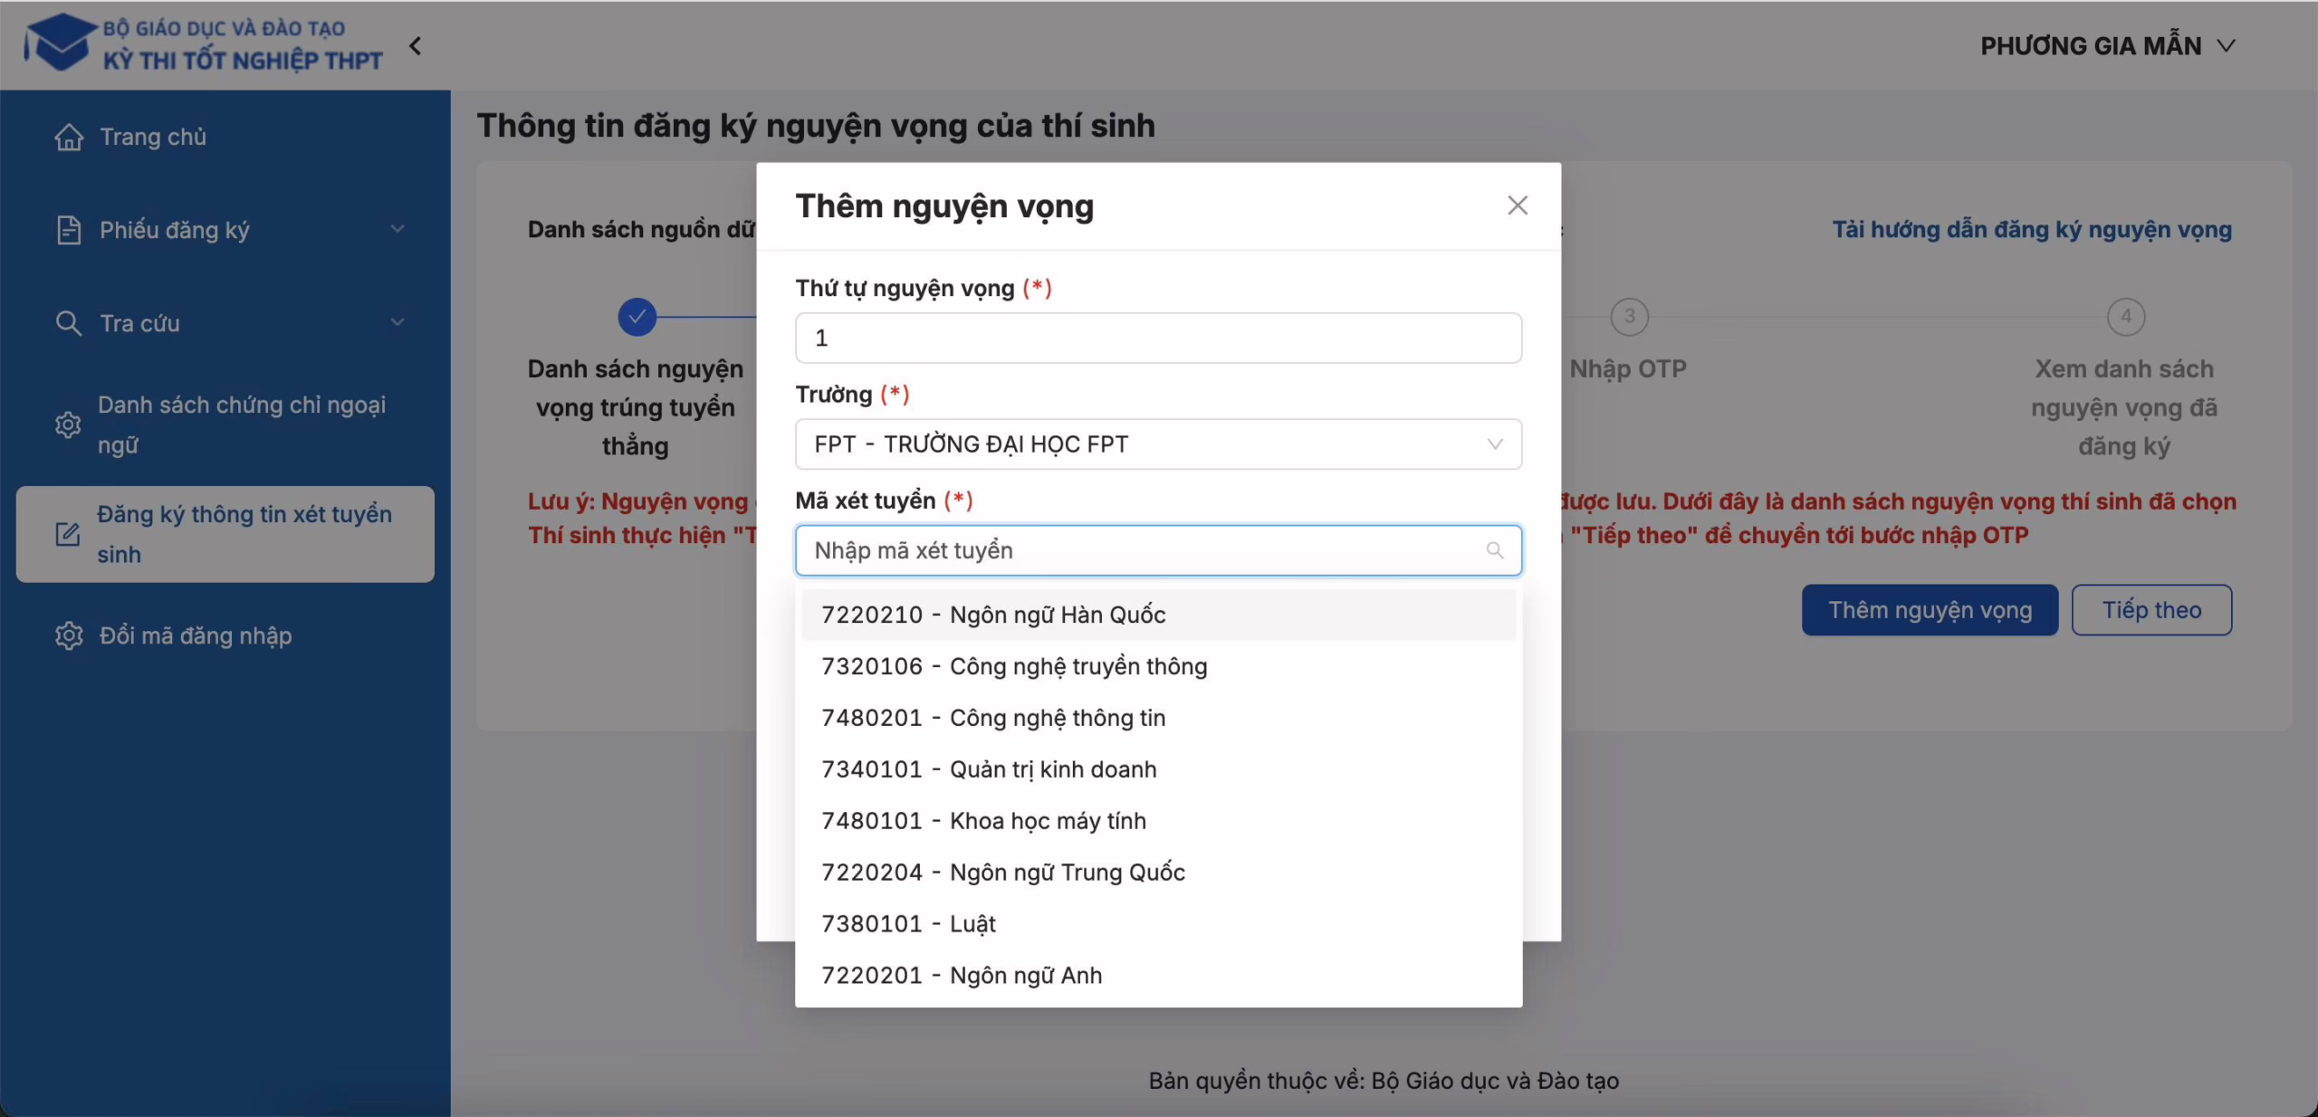Collapse sidebar with the back arrow icon

point(416,46)
